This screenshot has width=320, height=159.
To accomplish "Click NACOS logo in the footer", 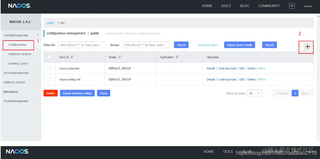I will tap(17, 152).
